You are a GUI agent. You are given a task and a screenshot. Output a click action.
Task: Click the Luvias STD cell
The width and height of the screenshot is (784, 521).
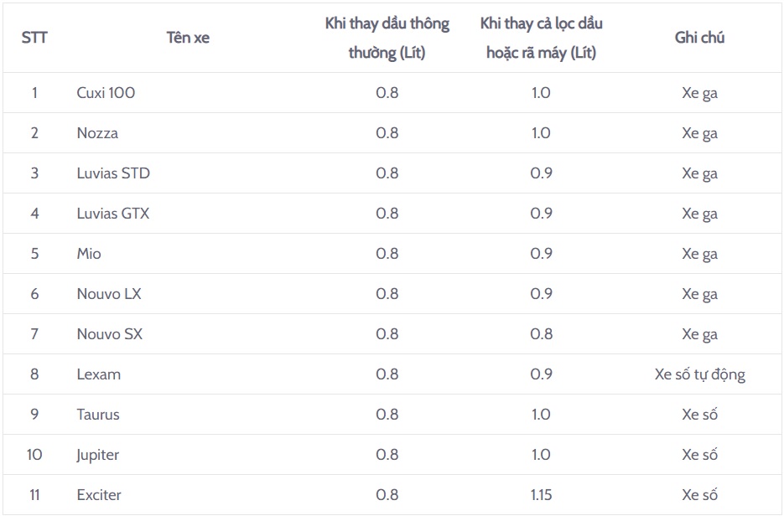113,173
